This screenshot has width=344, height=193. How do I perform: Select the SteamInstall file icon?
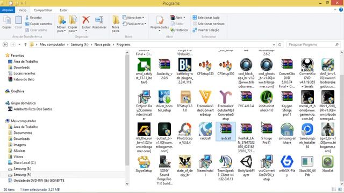coord(205,162)
